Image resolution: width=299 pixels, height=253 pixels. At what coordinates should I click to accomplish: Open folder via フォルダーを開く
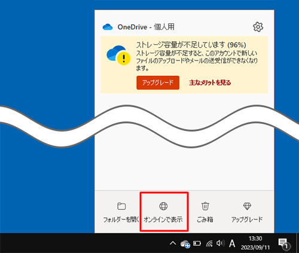(121, 212)
